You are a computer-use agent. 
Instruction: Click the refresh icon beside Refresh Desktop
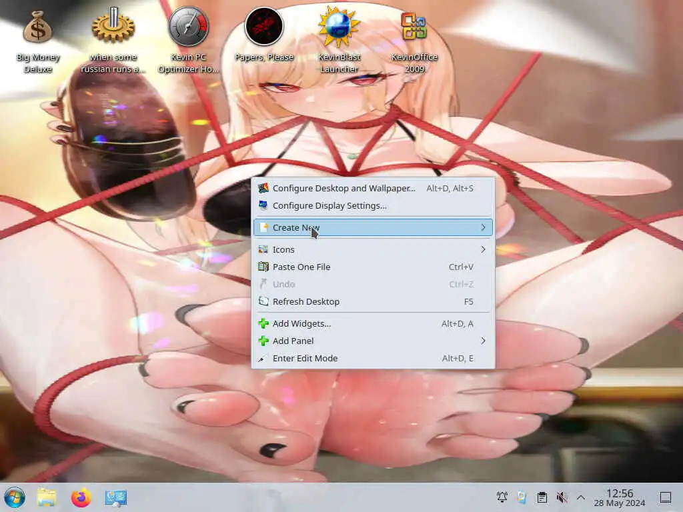point(263,301)
